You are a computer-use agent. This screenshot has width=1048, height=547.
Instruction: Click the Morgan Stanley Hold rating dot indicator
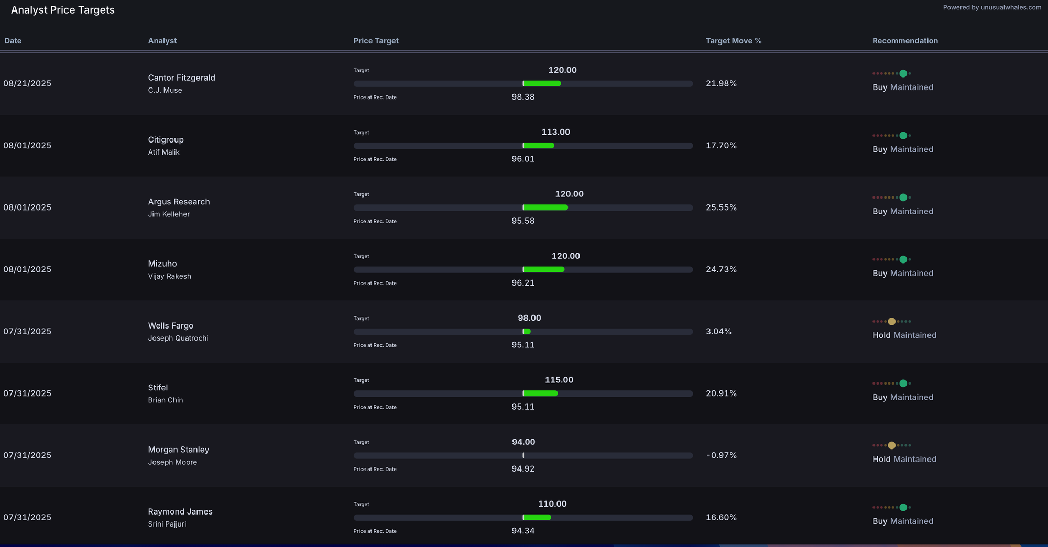pyautogui.click(x=892, y=445)
